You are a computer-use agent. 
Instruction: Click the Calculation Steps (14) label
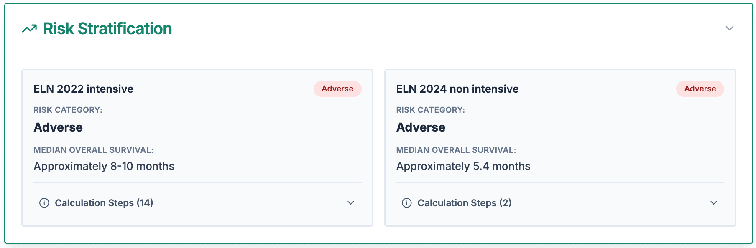pyautogui.click(x=104, y=203)
